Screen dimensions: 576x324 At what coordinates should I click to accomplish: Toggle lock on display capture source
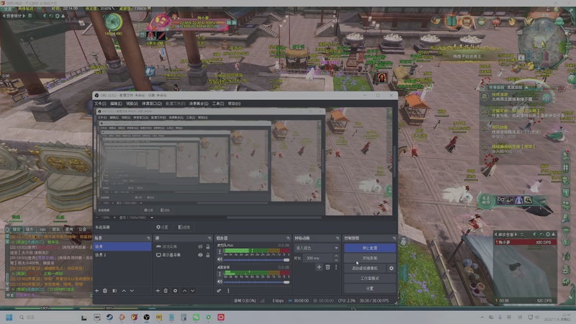[x=207, y=255]
